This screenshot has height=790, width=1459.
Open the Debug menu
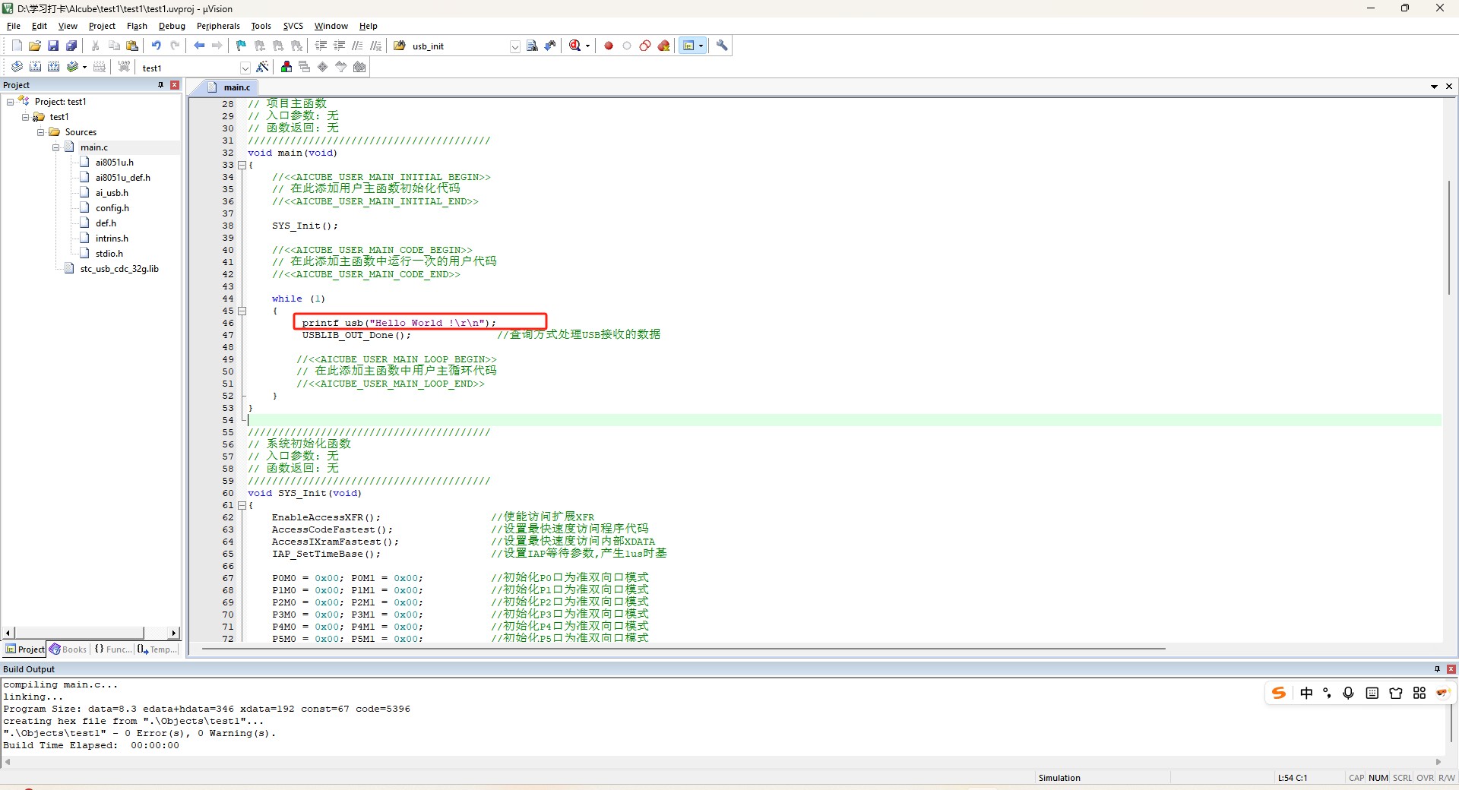tap(172, 26)
